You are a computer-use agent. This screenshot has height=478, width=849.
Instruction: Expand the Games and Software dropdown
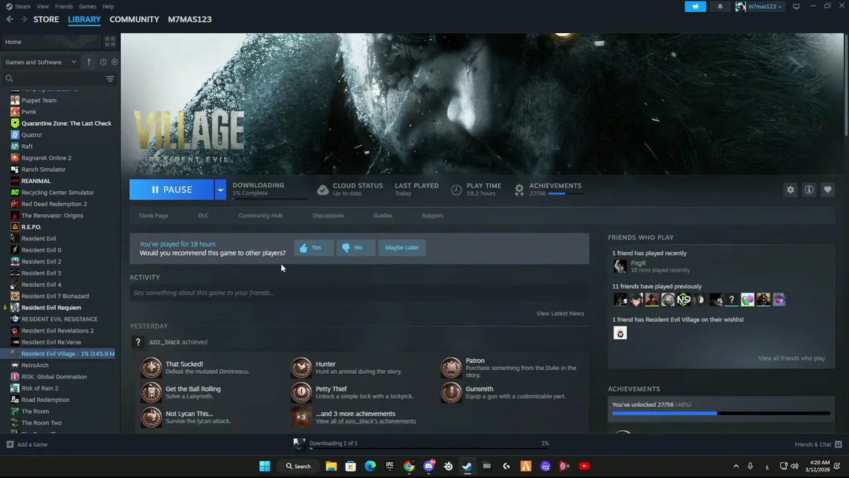[41, 62]
